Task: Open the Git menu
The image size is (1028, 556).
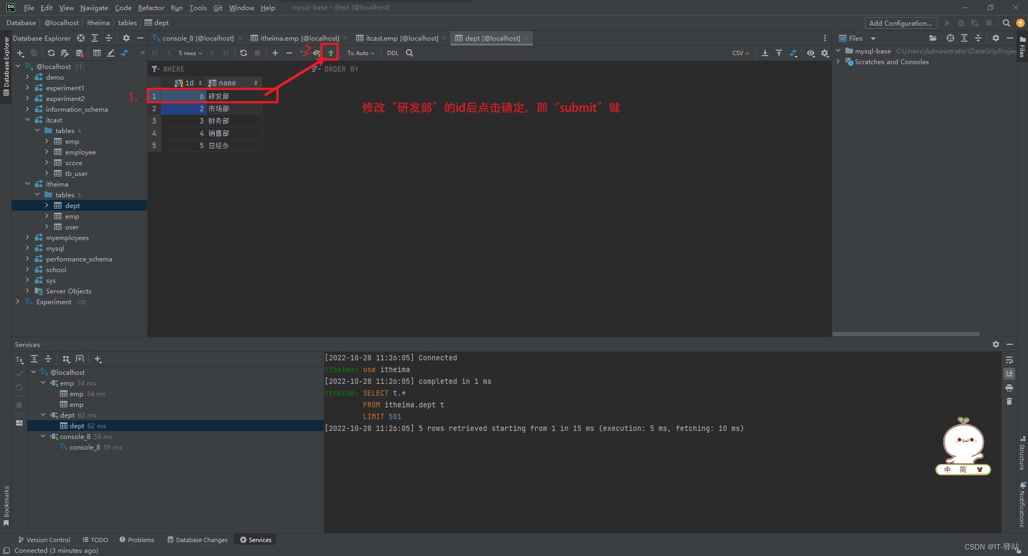Action: (x=218, y=7)
